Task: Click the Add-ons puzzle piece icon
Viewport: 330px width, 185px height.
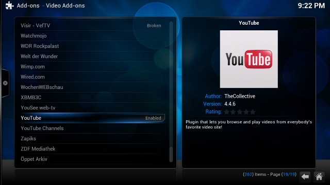Action: (9, 6)
